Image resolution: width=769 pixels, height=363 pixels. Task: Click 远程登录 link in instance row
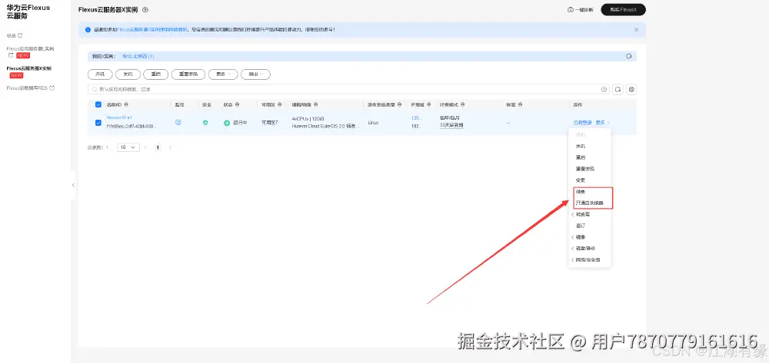coord(582,123)
